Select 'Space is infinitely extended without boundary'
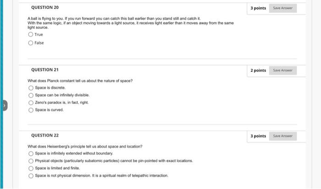The width and height of the screenshot is (321, 189). click(x=31, y=153)
